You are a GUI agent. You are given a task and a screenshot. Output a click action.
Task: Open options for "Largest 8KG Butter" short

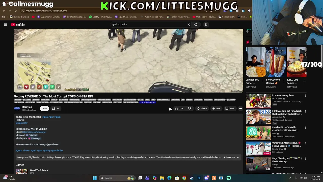[x=263, y=81]
